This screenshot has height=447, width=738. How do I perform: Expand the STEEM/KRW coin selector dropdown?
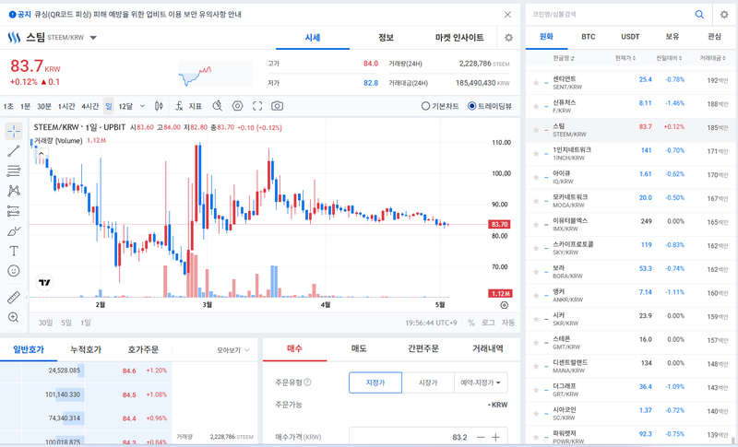pos(93,38)
